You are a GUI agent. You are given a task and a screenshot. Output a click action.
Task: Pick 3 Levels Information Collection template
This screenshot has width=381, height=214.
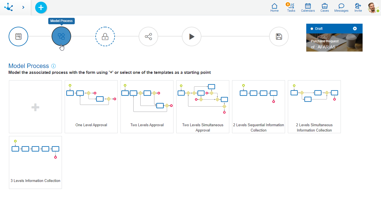[35, 162]
